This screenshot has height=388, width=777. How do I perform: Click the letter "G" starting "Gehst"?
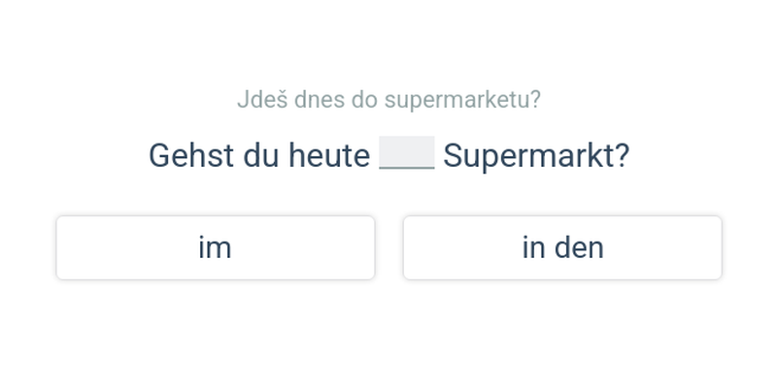click(x=159, y=156)
